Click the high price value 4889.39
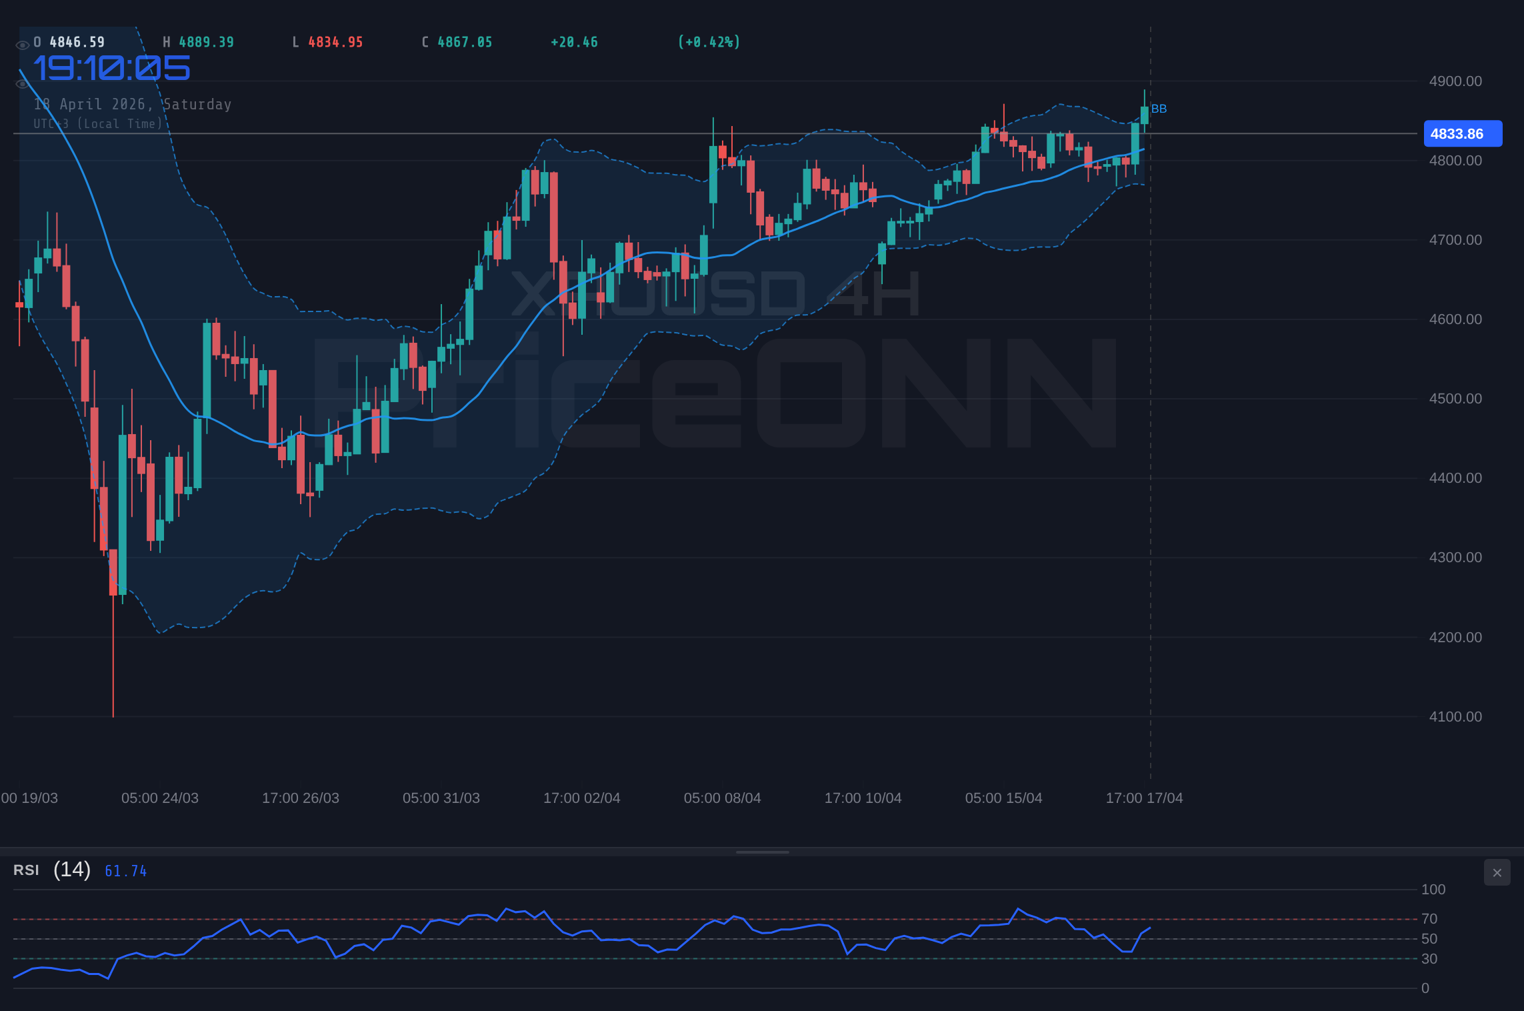The width and height of the screenshot is (1524, 1011). point(207,42)
